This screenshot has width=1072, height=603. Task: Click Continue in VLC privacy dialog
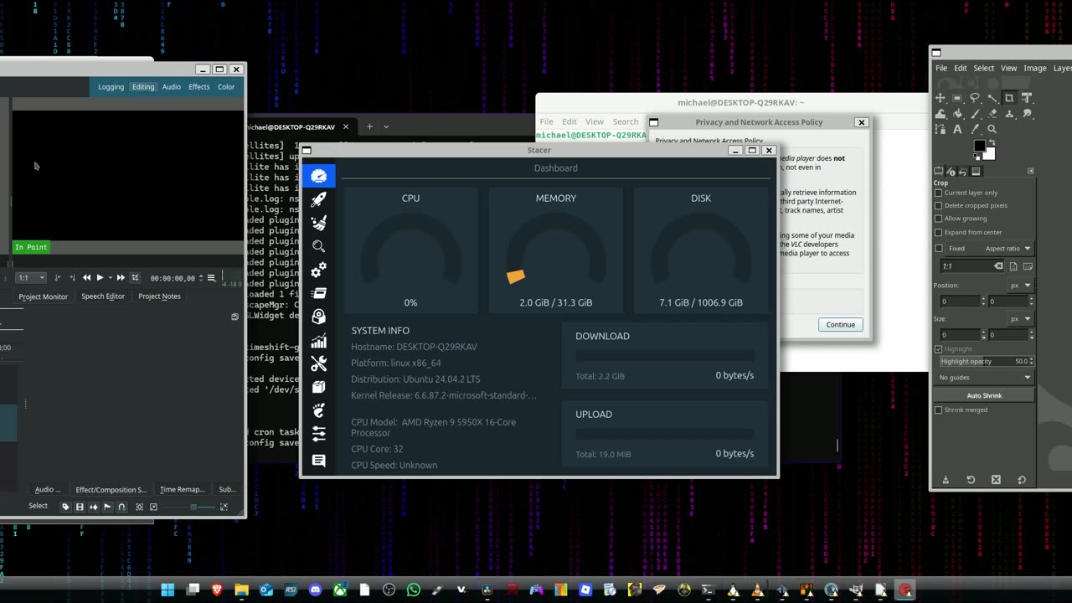coord(840,325)
